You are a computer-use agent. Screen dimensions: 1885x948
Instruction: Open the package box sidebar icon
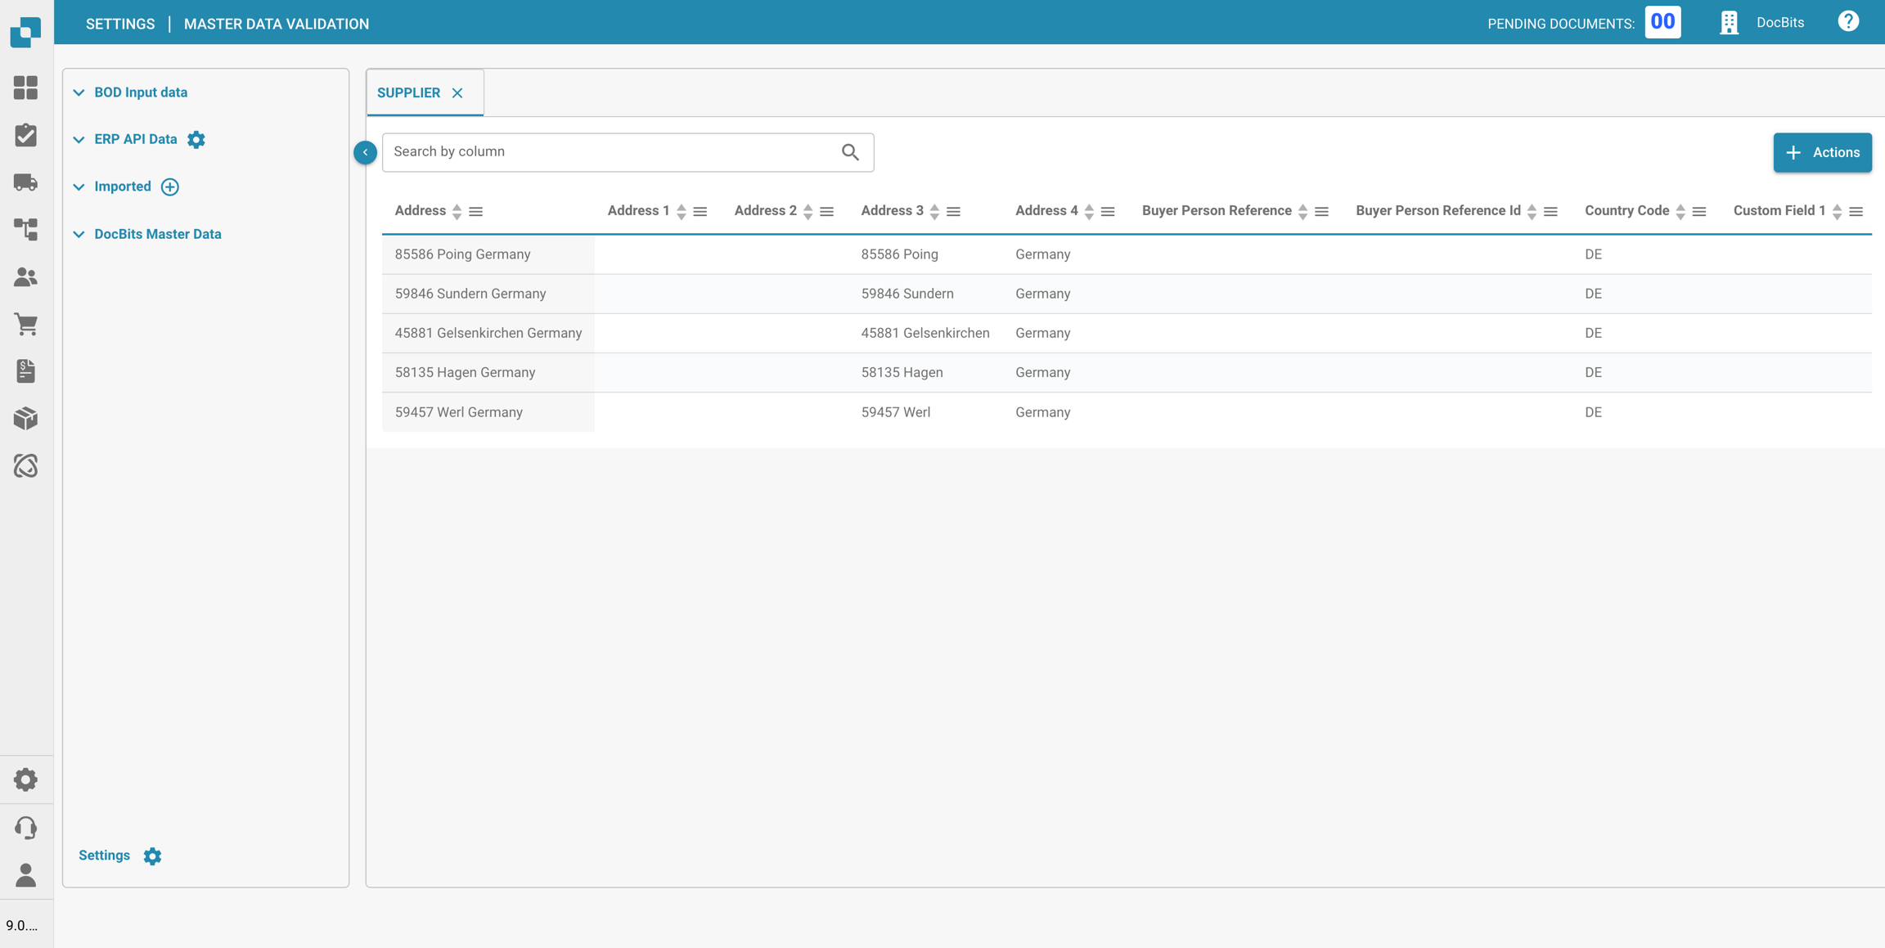point(25,418)
